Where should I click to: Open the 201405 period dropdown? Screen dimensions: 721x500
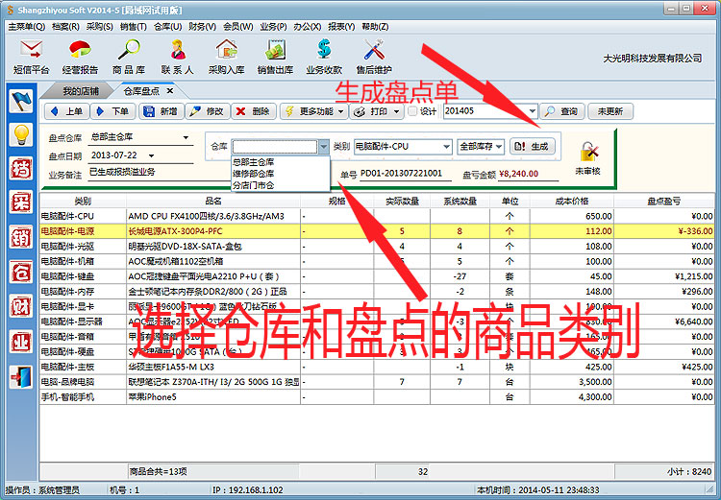[x=532, y=111]
